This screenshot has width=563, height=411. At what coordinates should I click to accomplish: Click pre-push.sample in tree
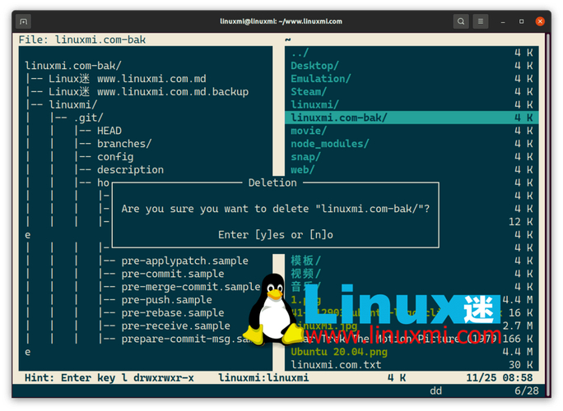[166, 299]
